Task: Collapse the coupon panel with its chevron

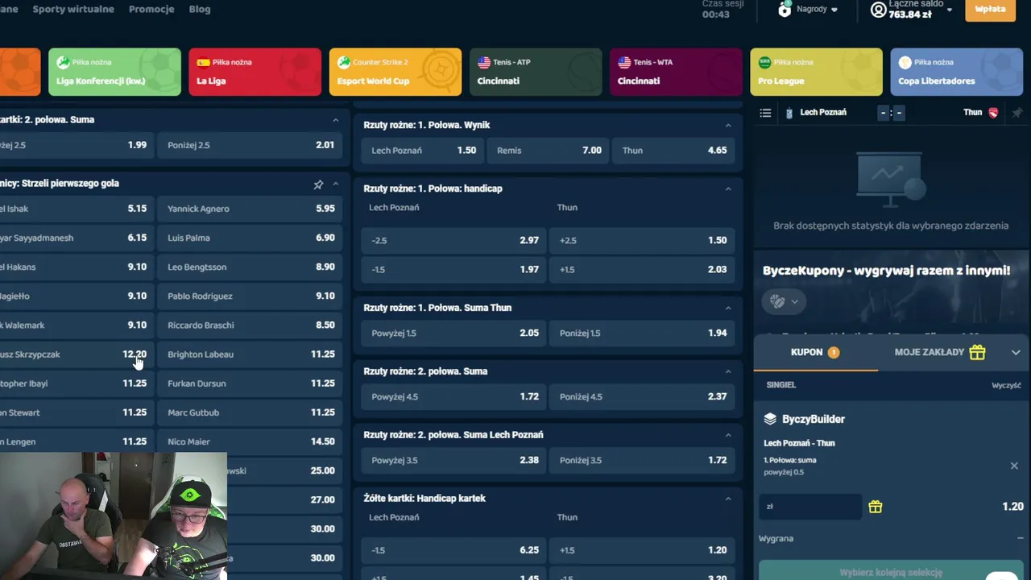Action: (x=1016, y=352)
